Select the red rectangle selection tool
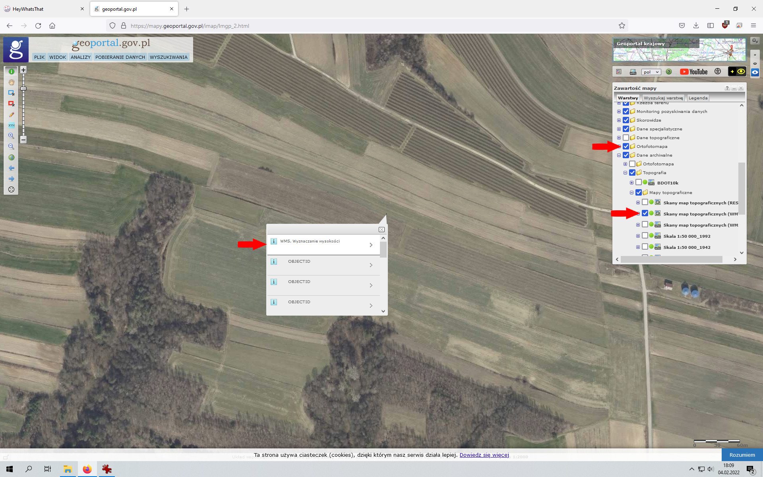 pyautogui.click(x=11, y=104)
